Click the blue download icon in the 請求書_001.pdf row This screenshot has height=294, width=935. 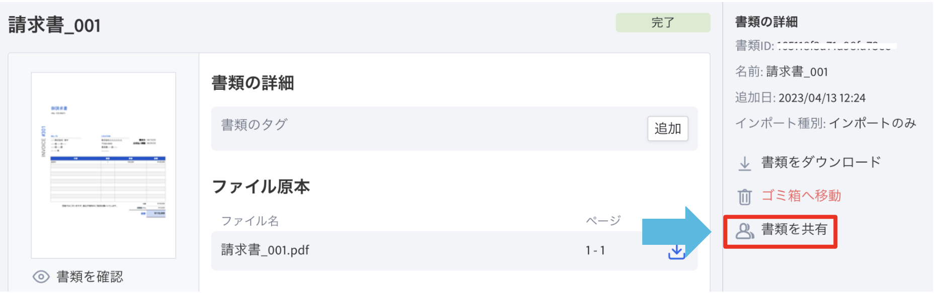pyautogui.click(x=676, y=252)
